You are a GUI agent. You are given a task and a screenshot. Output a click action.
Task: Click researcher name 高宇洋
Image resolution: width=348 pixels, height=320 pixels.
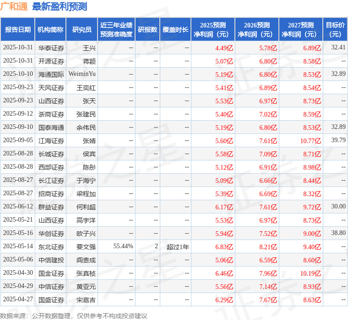86,220
